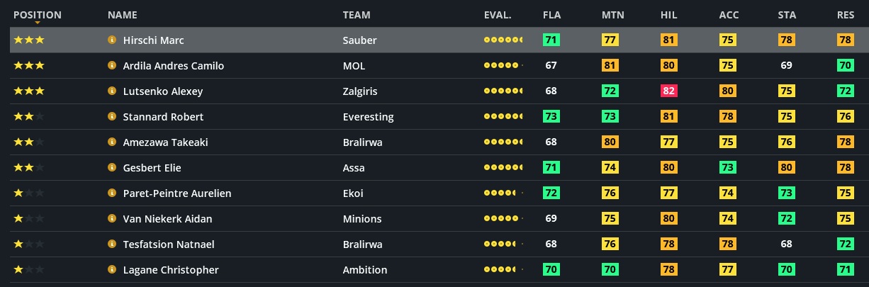
Task: Click info icon beside Lagane Christopher
Action: coord(111,270)
